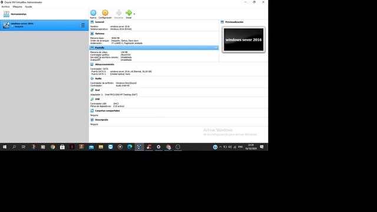Image resolution: width=377 pixels, height=212 pixels.
Task: Click the Audio speaker icon
Action: pos(92,78)
